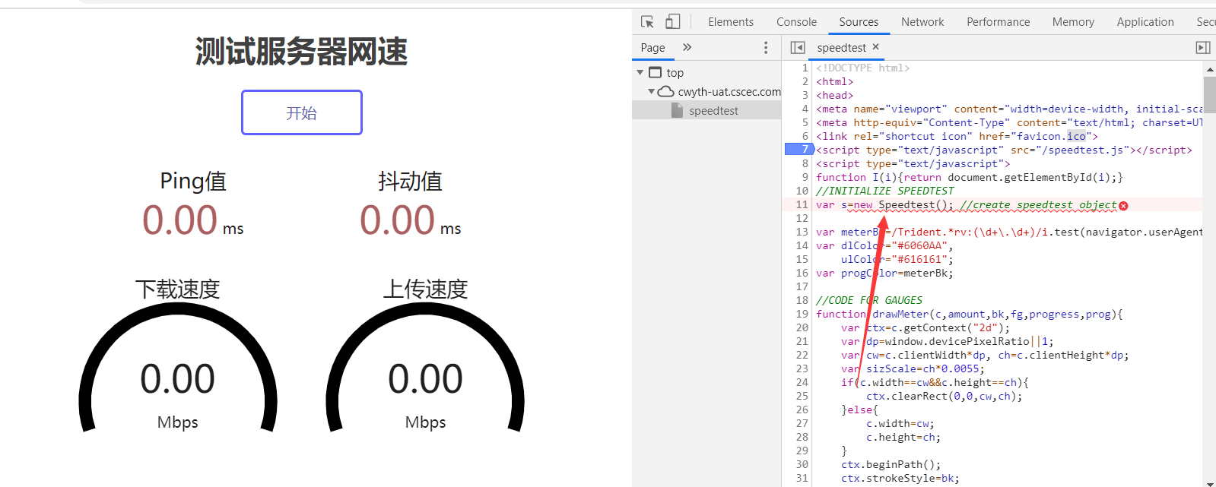Image resolution: width=1216 pixels, height=487 pixels.
Task: Open the Elements tab
Action: (730, 22)
